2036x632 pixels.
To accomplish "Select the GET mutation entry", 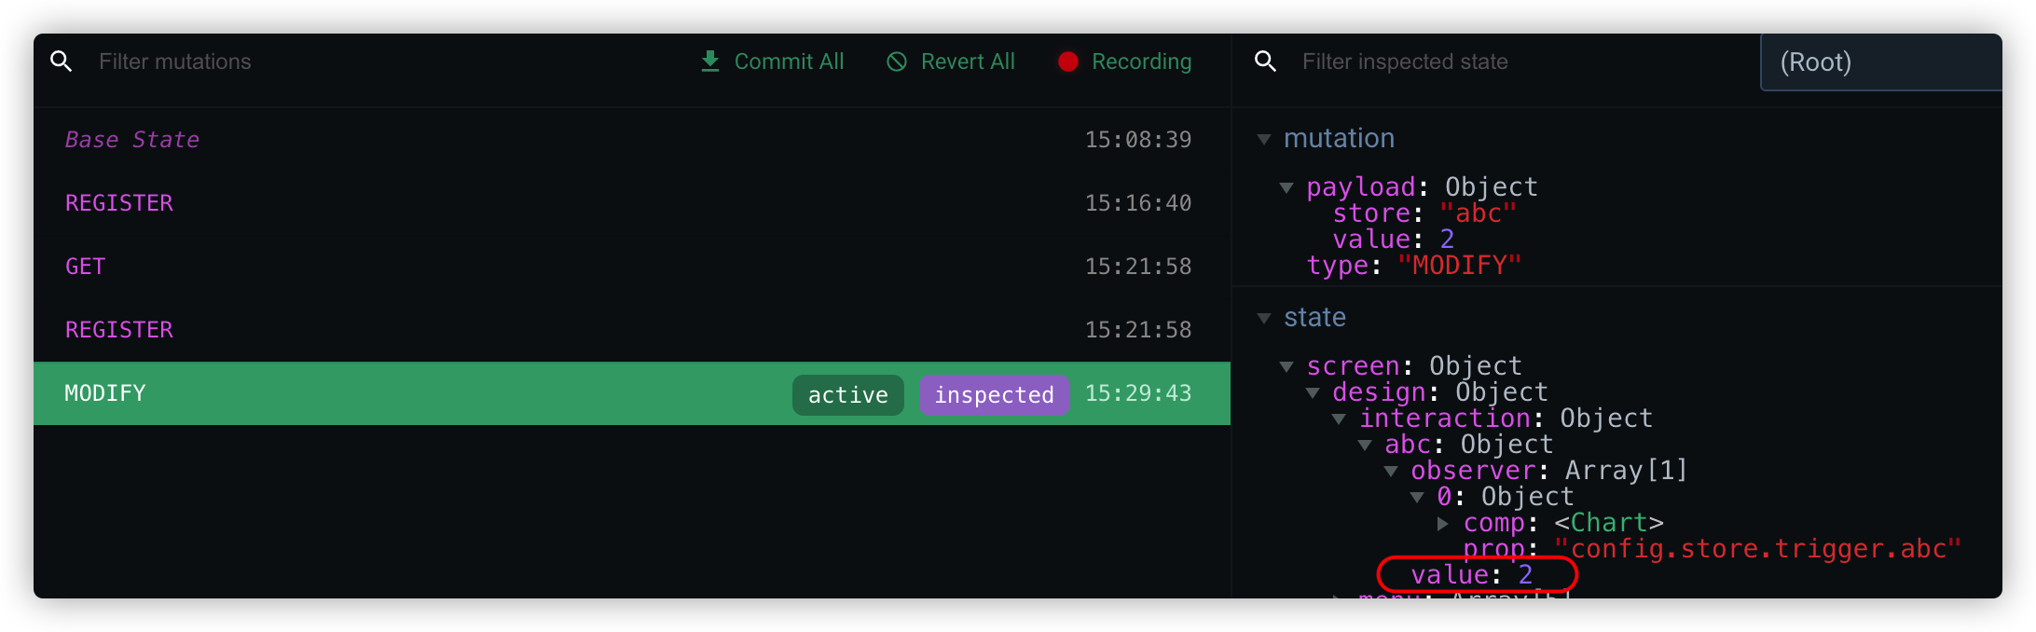I will (x=86, y=267).
